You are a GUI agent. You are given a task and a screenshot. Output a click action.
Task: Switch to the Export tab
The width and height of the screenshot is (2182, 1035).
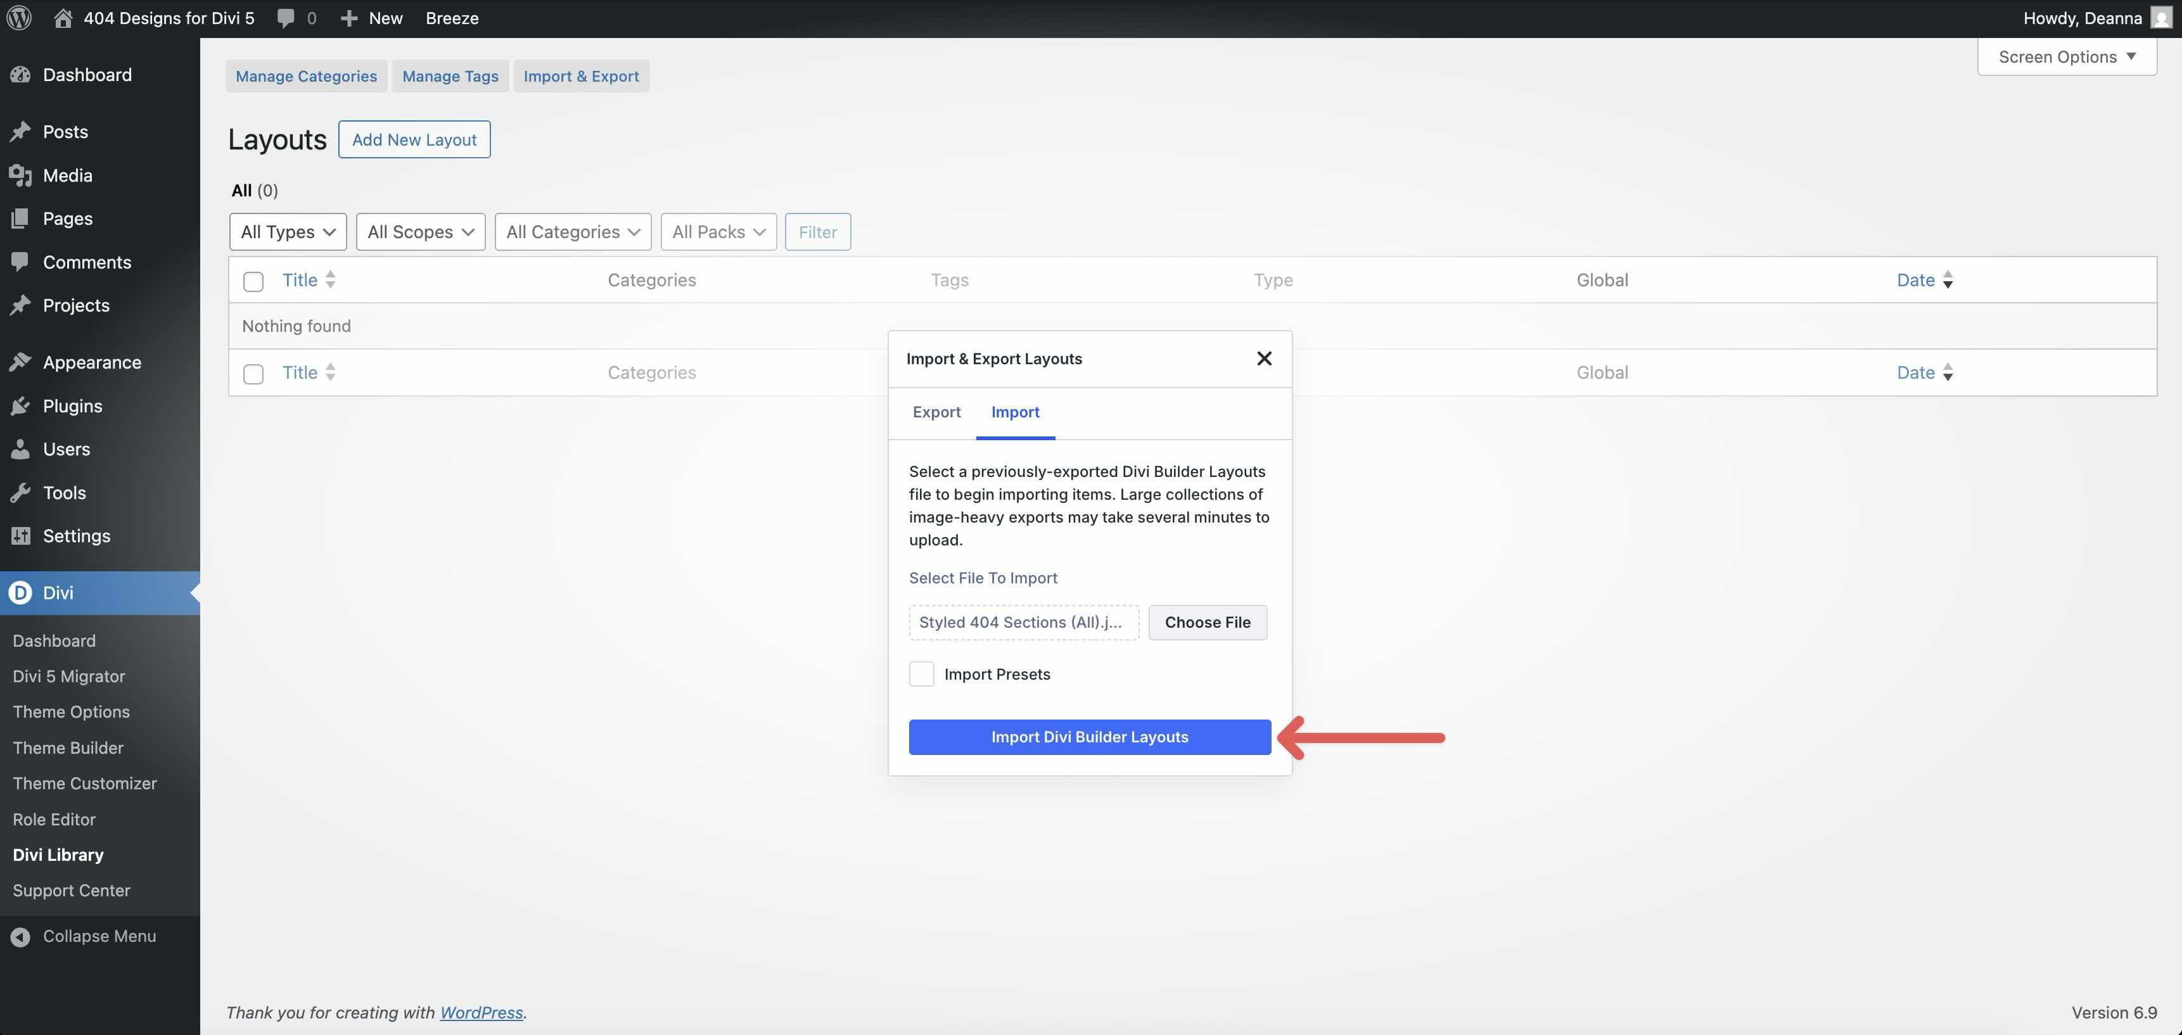937,412
